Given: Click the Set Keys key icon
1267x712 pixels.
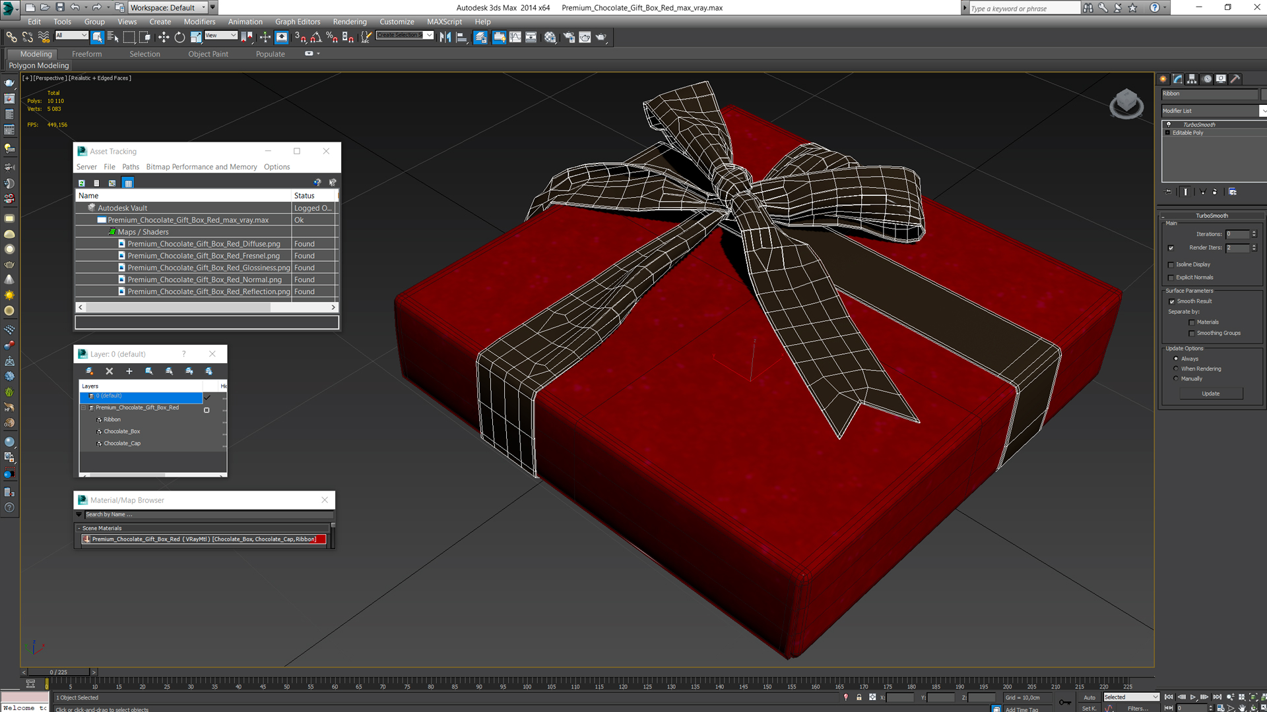Looking at the screenshot, I should coord(1064,702).
